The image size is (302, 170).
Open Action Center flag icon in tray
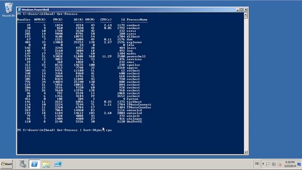pyautogui.click(x=268, y=164)
